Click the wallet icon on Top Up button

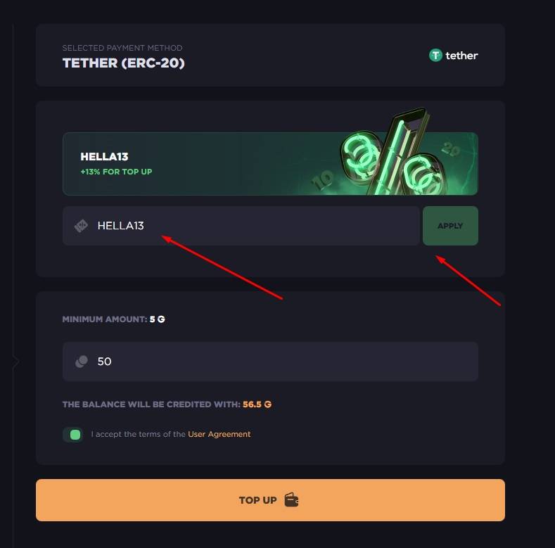pyautogui.click(x=292, y=500)
